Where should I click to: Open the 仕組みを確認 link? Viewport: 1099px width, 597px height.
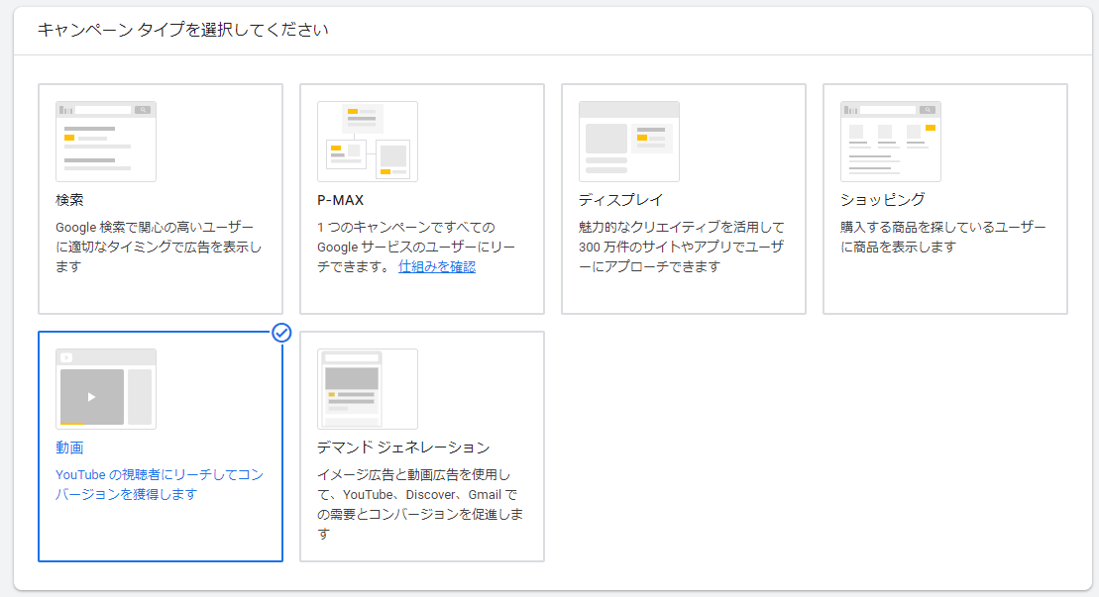point(437,266)
